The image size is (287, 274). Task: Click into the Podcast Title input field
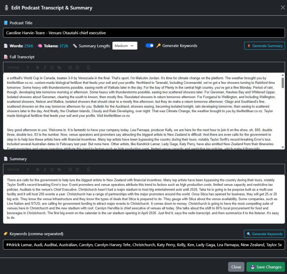point(144,33)
